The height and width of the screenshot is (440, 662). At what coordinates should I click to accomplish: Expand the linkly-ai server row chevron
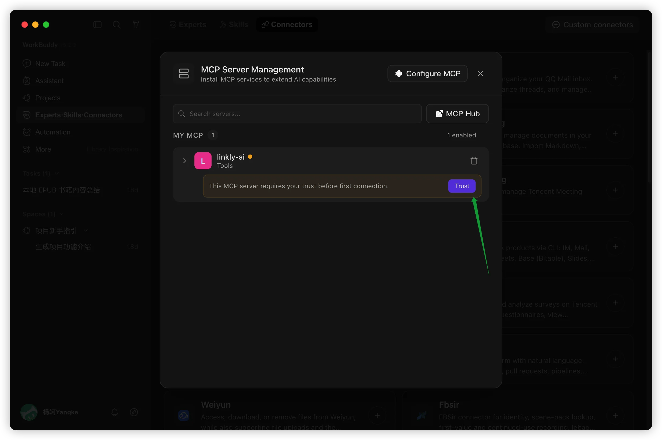[x=185, y=161]
